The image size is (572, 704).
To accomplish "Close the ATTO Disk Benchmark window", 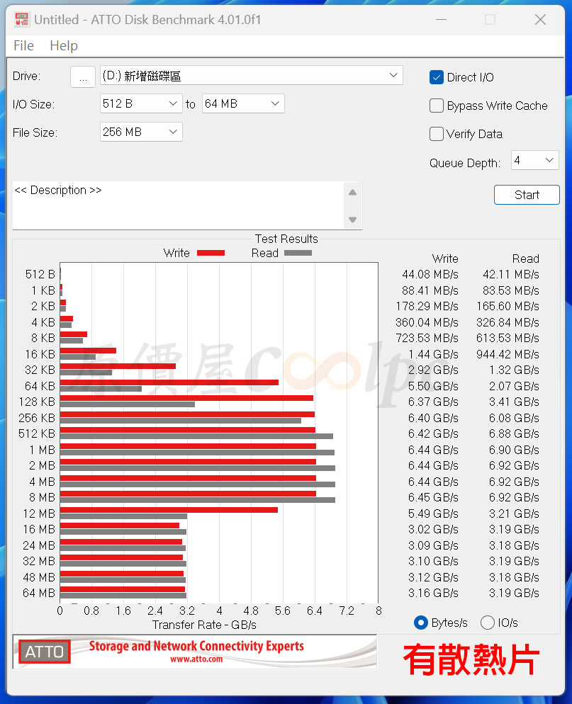I will [x=541, y=19].
